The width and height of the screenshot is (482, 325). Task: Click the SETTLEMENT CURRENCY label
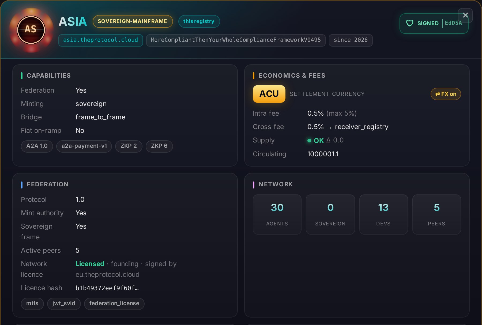327,94
